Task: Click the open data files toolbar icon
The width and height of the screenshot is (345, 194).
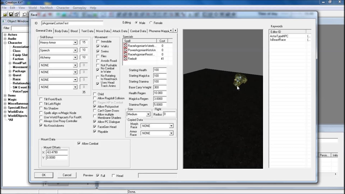Action: coord(5,14)
